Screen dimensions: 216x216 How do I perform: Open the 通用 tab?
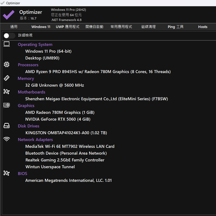click(14, 27)
